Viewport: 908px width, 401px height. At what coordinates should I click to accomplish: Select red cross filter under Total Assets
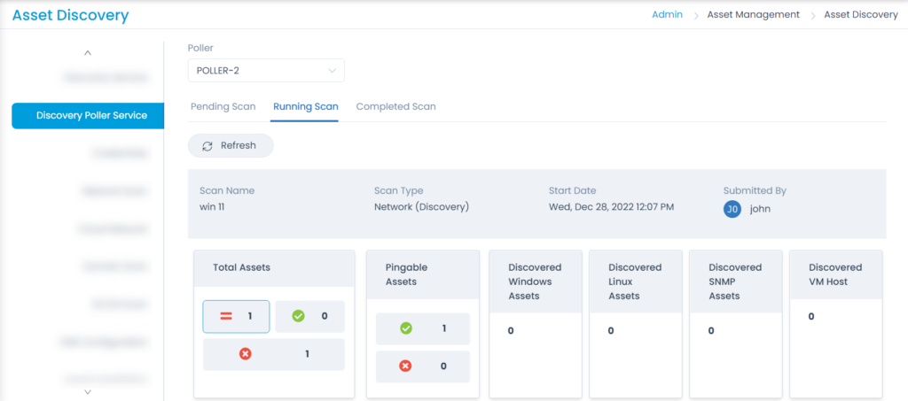click(273, 354)
